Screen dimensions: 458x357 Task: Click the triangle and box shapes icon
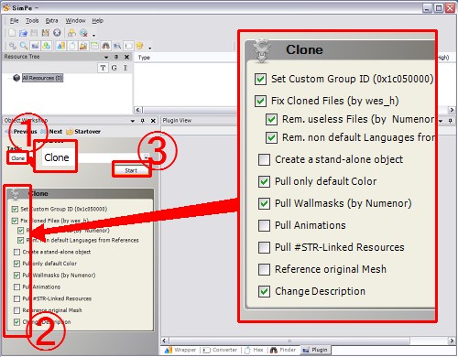pos(60,46)
